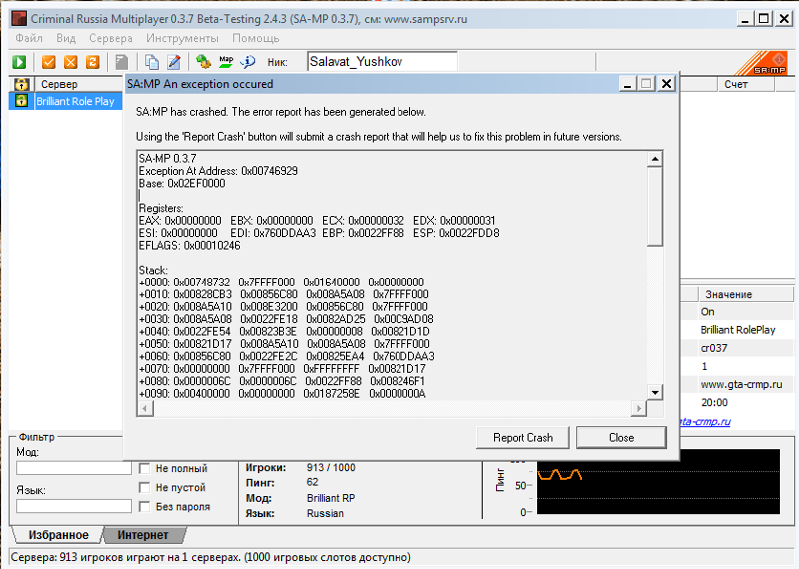
Task: Click the green gear settings toolbar icon
Action: [203, 62]
